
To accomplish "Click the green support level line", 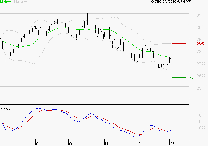I will click(179, 78).
